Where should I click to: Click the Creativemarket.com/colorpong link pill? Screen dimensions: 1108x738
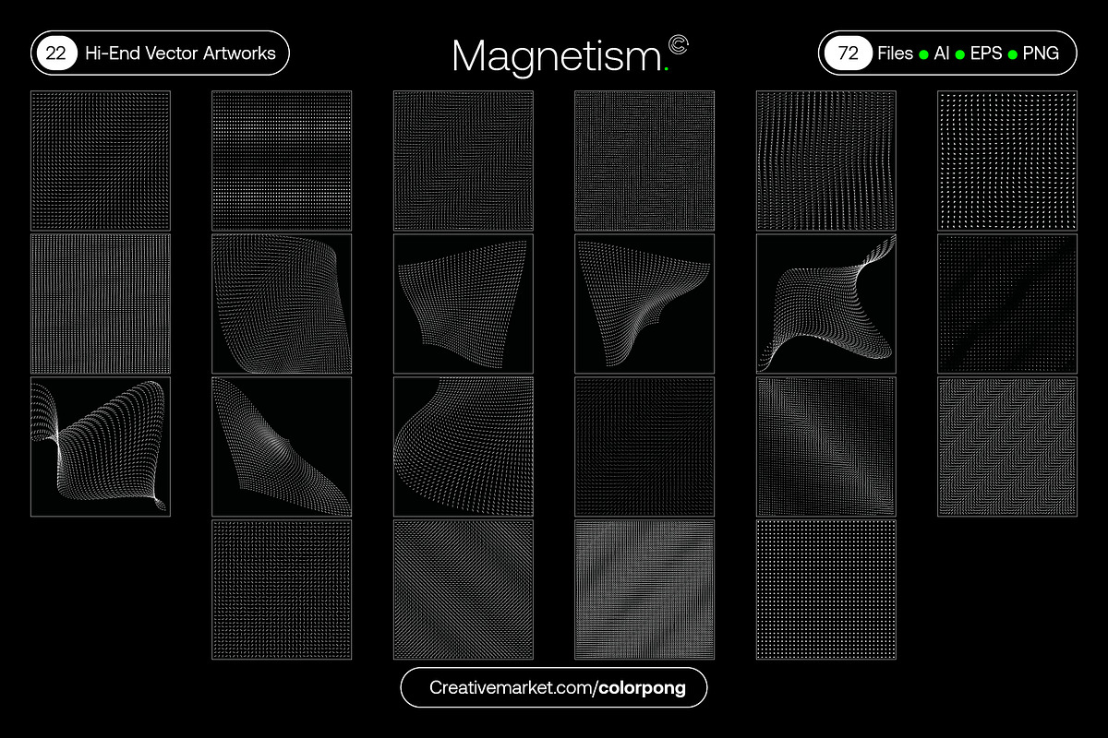click(554, 687)
